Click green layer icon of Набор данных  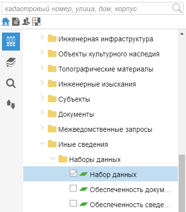click(x=84, y=174)
